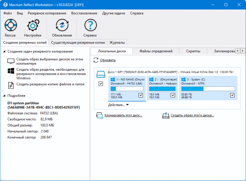Switch to the Скрипты tab
Viewport: 246px width, 181px height.
click(193, 51)
